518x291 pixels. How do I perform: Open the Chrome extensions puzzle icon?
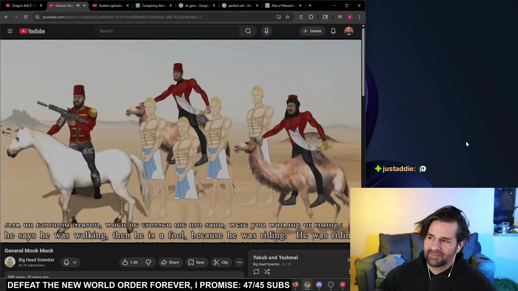click(x=311, y=17)
